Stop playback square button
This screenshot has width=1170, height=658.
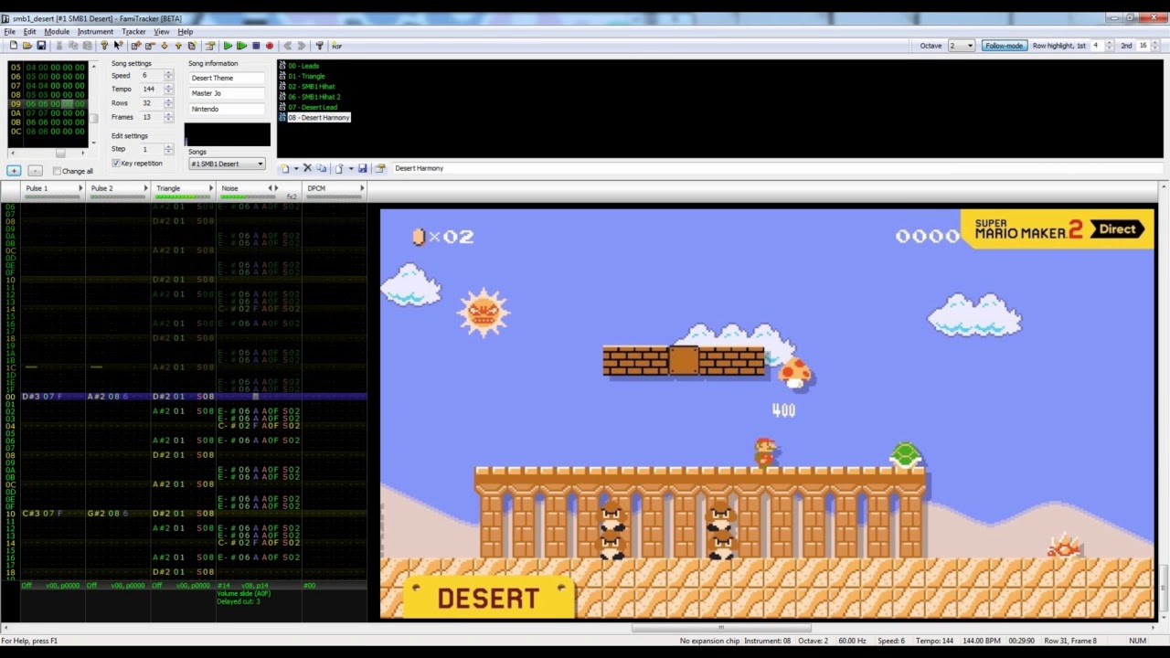(x=256, y=46)
